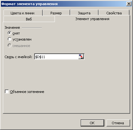This screenshot has height=130, width=133.
Task: Select the 'Элемент управления' tab
Action: pos(92,19)
